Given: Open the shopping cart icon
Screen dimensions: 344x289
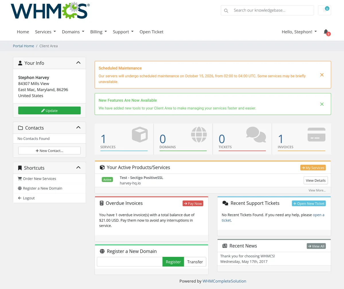Looking at the screenshot, I should pos(325,10).
